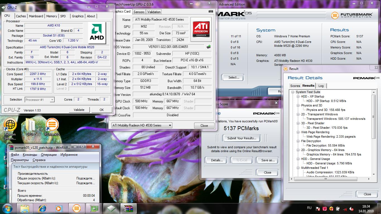Click the WinRAR window title bar icon
381x214 pixels.
point(11,147)
